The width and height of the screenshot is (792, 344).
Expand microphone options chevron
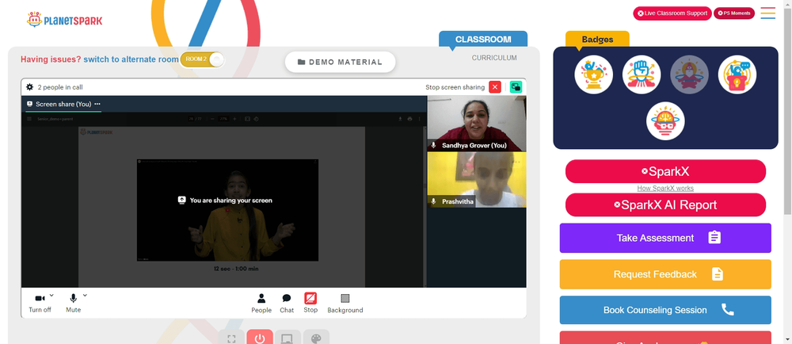(x=85, y=296)
